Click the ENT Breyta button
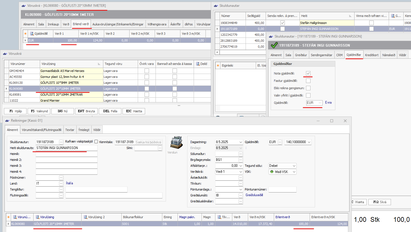Viewport: 411px width, 232px height. pyautogui.click(x=86, y=111)
